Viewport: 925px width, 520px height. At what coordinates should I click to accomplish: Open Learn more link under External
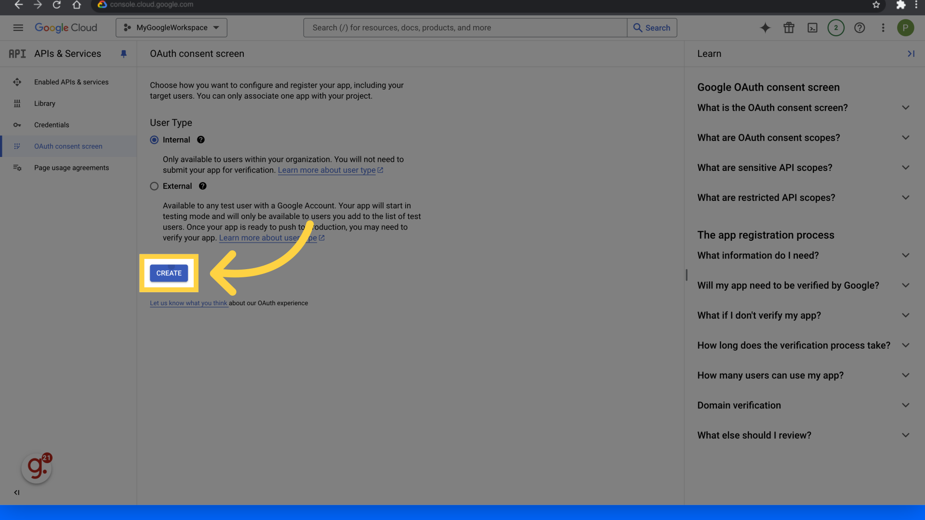pos(272,238)
